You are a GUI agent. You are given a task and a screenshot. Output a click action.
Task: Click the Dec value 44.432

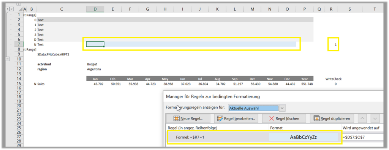coord(291,84)
